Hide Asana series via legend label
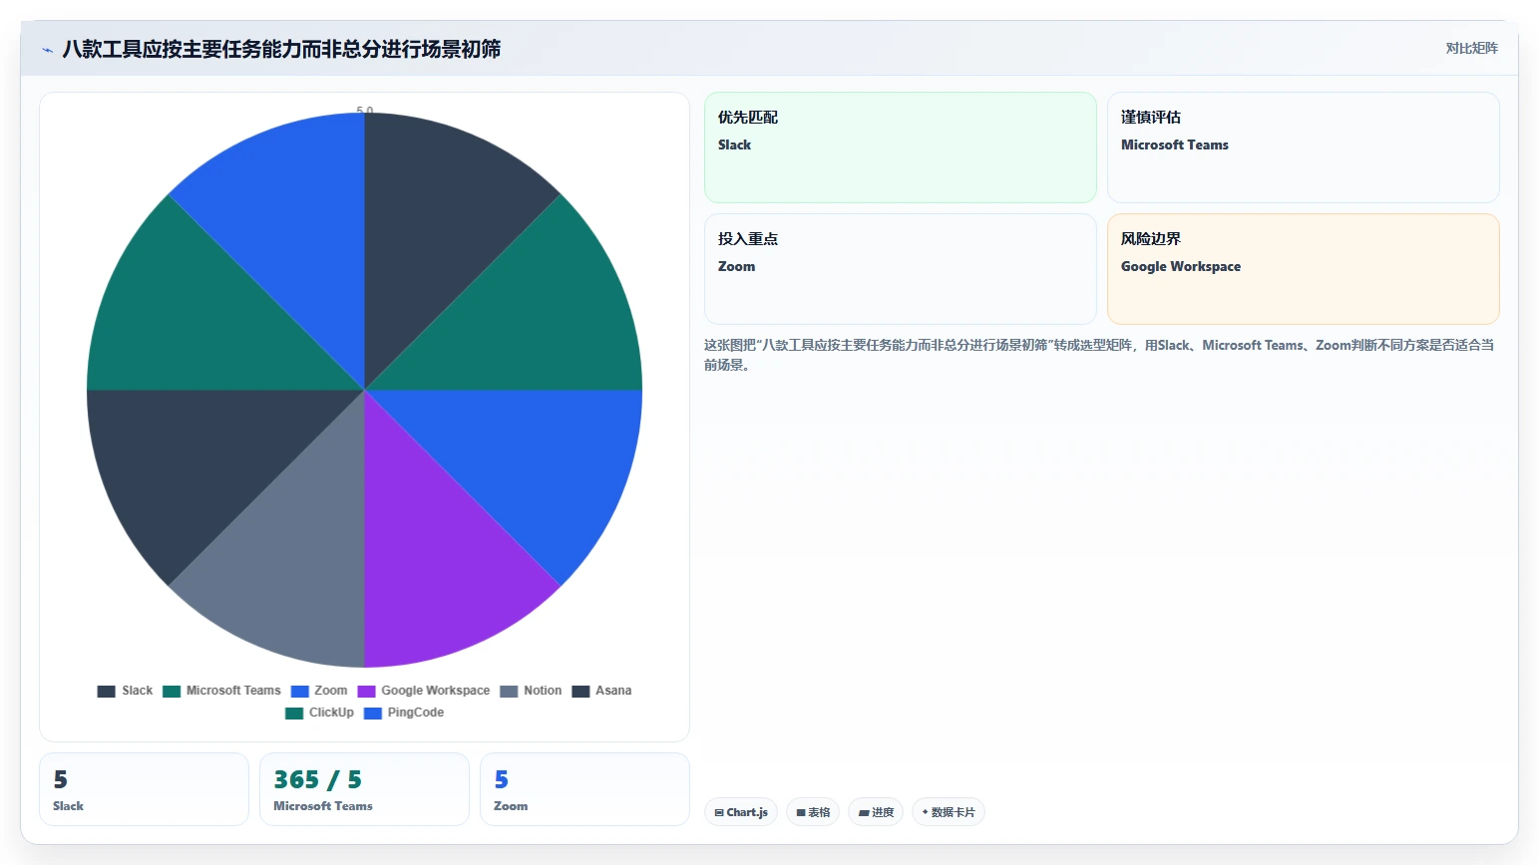Viewport: 1539px width, 865px height. [x=613, y=691]
